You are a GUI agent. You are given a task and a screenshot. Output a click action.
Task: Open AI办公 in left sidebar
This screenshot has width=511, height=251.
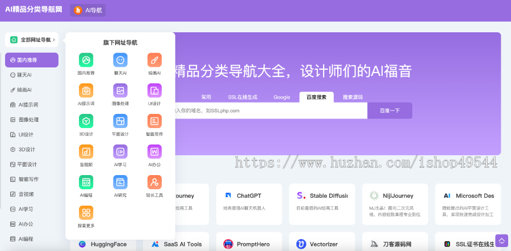coord(32,224)
